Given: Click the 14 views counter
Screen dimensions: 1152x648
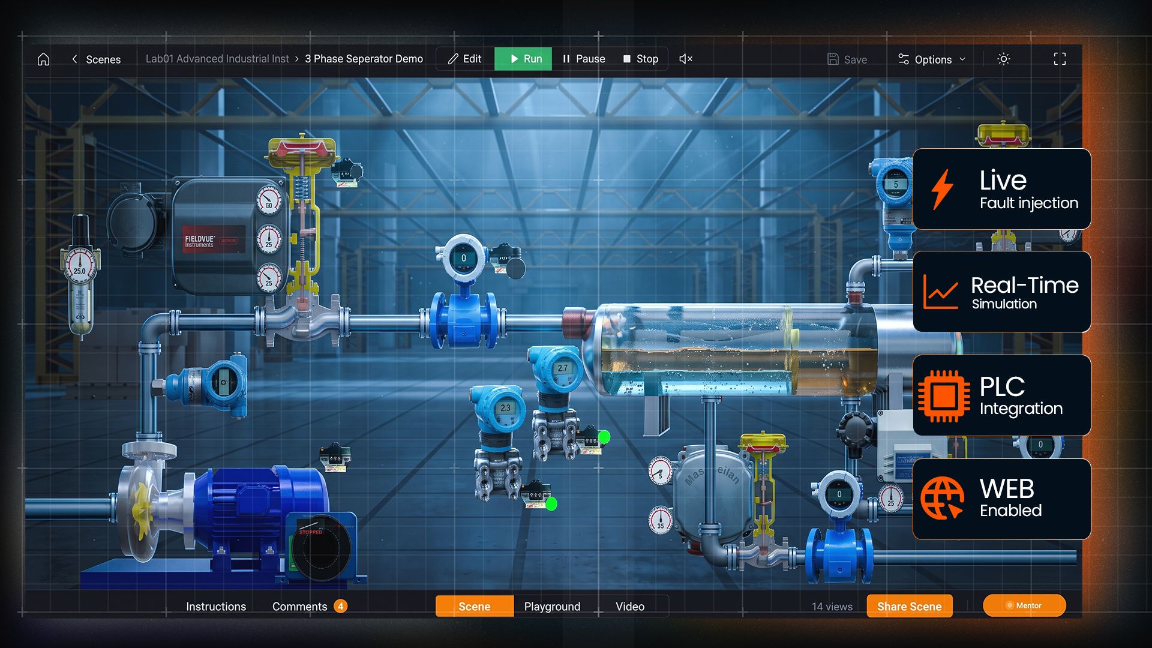Looking at the screenshot, I should pos(832,607).
